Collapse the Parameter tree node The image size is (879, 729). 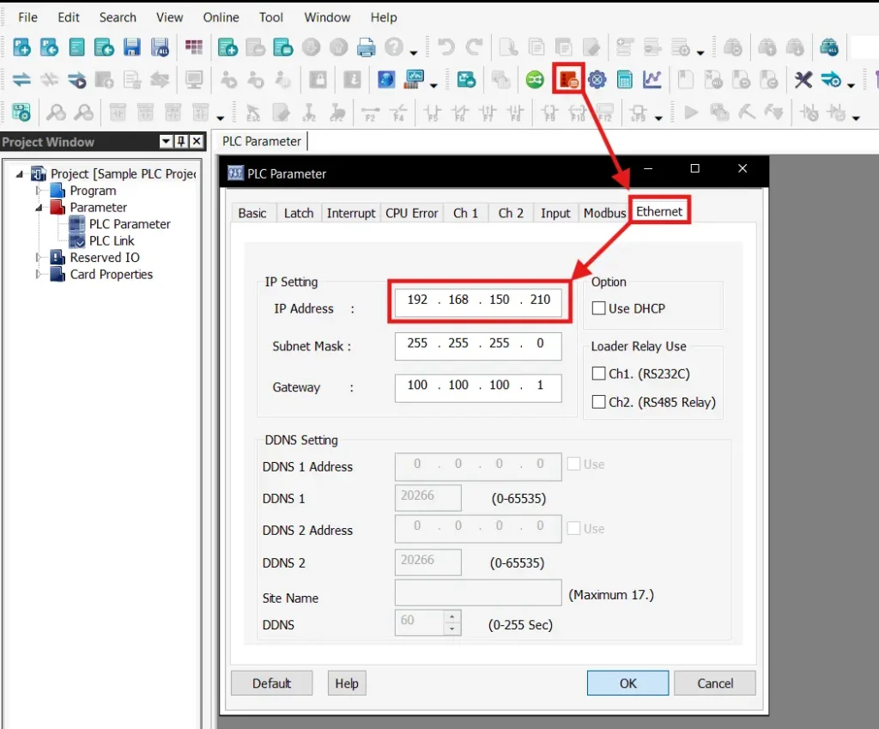(38, 208)
